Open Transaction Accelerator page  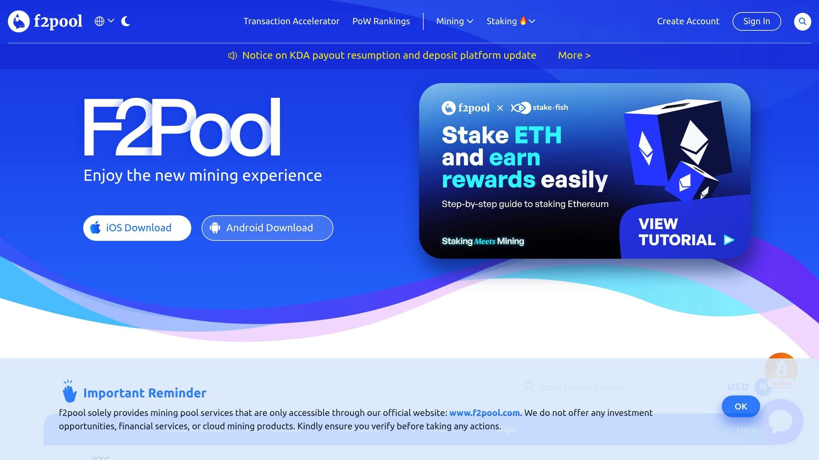pos(291,21)
